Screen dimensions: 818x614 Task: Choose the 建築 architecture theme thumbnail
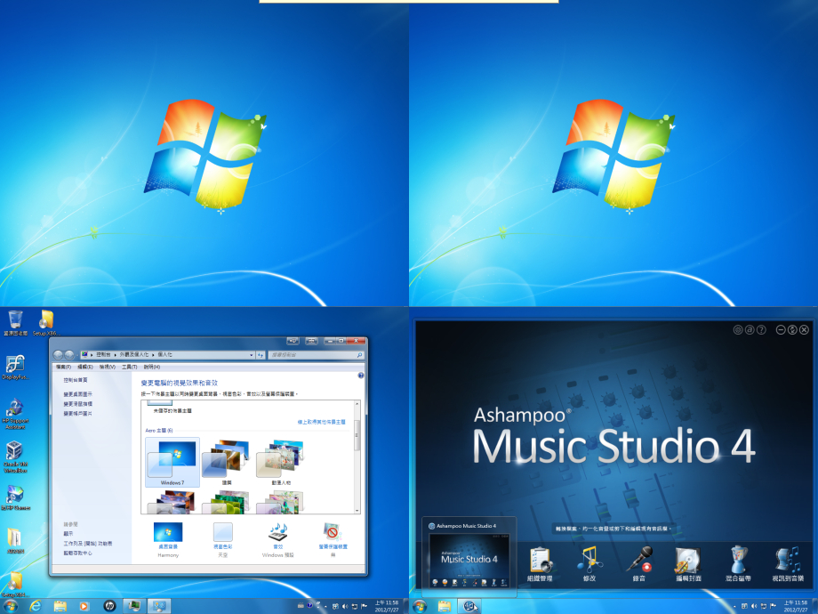226,458
